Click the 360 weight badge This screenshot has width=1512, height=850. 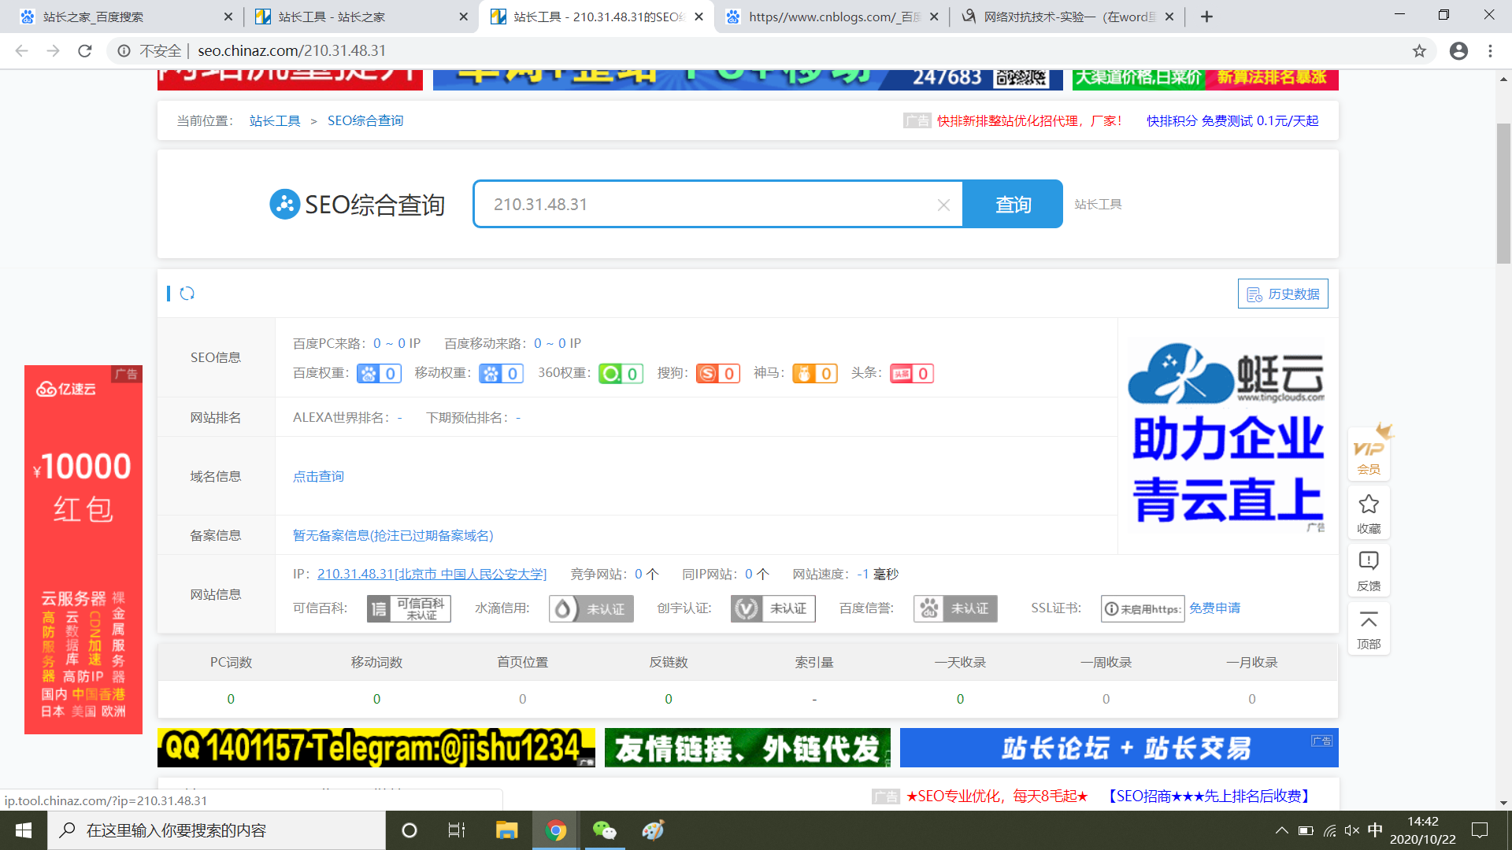[x=621, y=374]
